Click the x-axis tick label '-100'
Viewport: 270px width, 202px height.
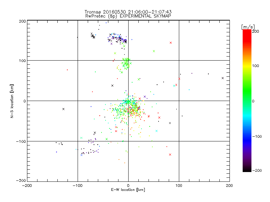[x=78, y=186]
